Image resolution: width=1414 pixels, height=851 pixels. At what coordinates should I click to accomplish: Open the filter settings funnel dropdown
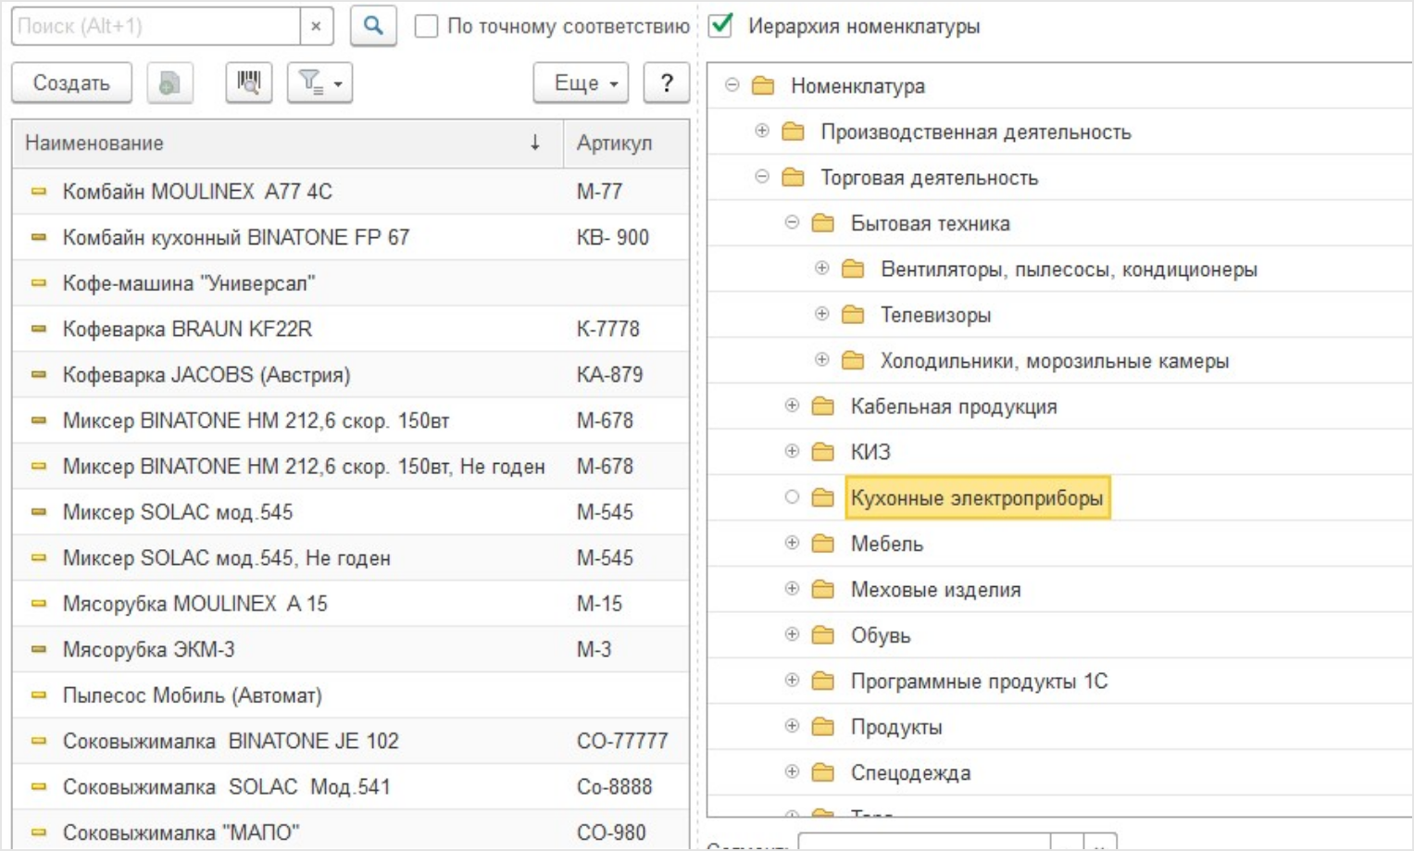coord(319,83)
